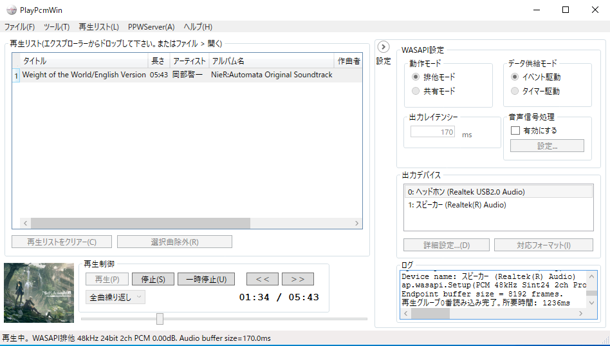Viewport: 610px width, 346px height.
Task: Collapse the settings panel with the arrow icon
Action: (x=384, y=47)
